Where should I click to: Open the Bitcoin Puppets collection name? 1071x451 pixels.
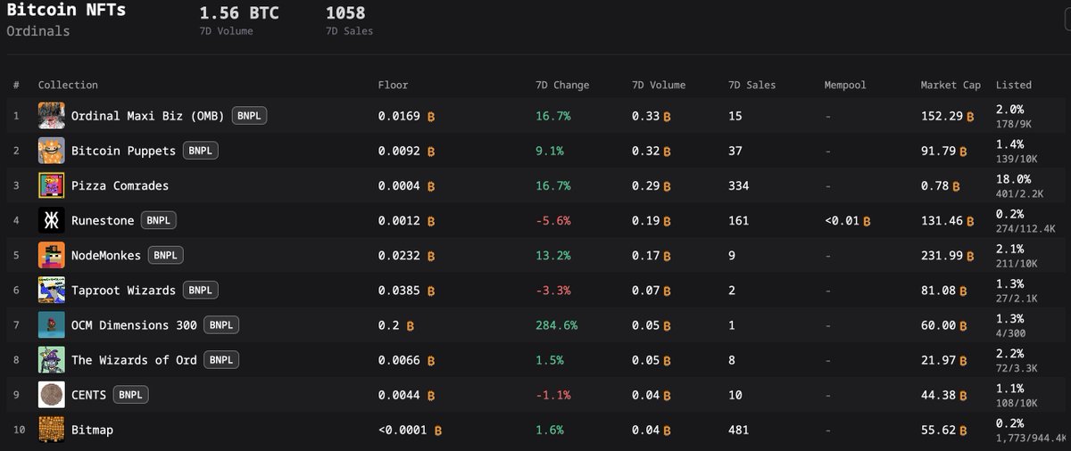click(x=123, y=151)
